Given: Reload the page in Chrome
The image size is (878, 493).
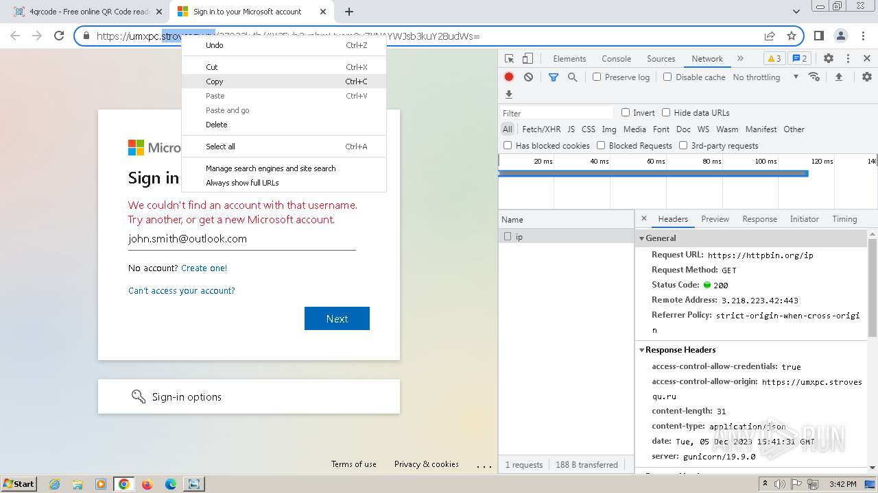Looking at the screenshot, I should (59, 36).
